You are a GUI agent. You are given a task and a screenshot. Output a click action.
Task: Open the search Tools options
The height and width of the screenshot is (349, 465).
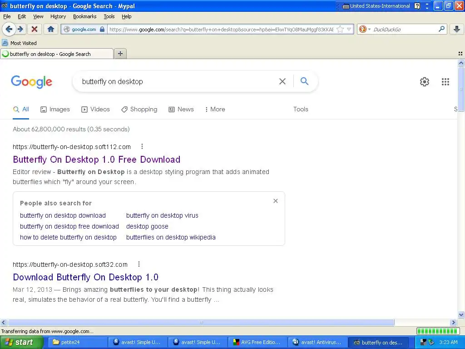(x=301, y=109)
